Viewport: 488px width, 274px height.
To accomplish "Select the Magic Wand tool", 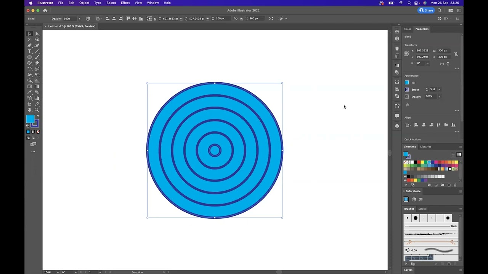I will pyautogui.click(x=29, y=40).
